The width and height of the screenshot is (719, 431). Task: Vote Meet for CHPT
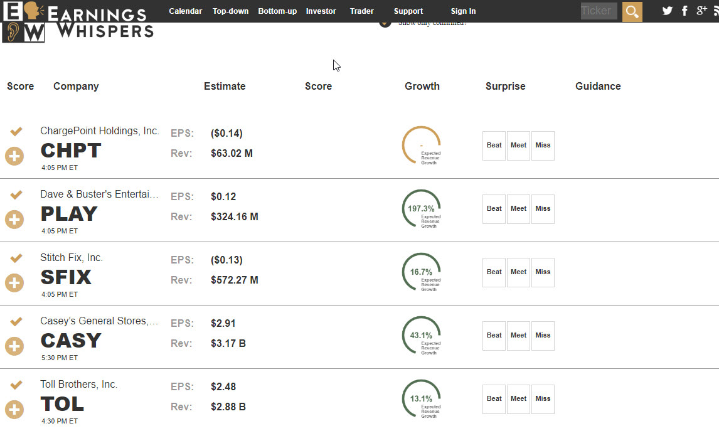tap(519, 146)
